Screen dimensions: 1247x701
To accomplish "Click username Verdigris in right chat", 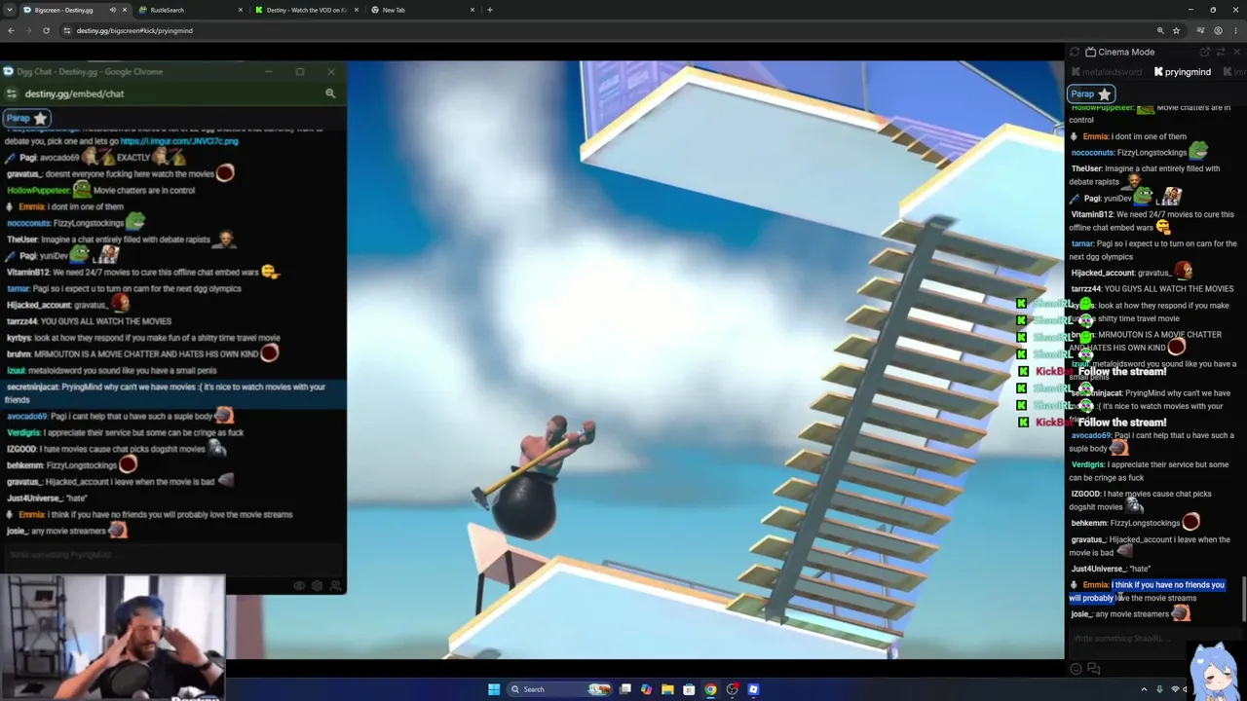I will point(1087,464).
